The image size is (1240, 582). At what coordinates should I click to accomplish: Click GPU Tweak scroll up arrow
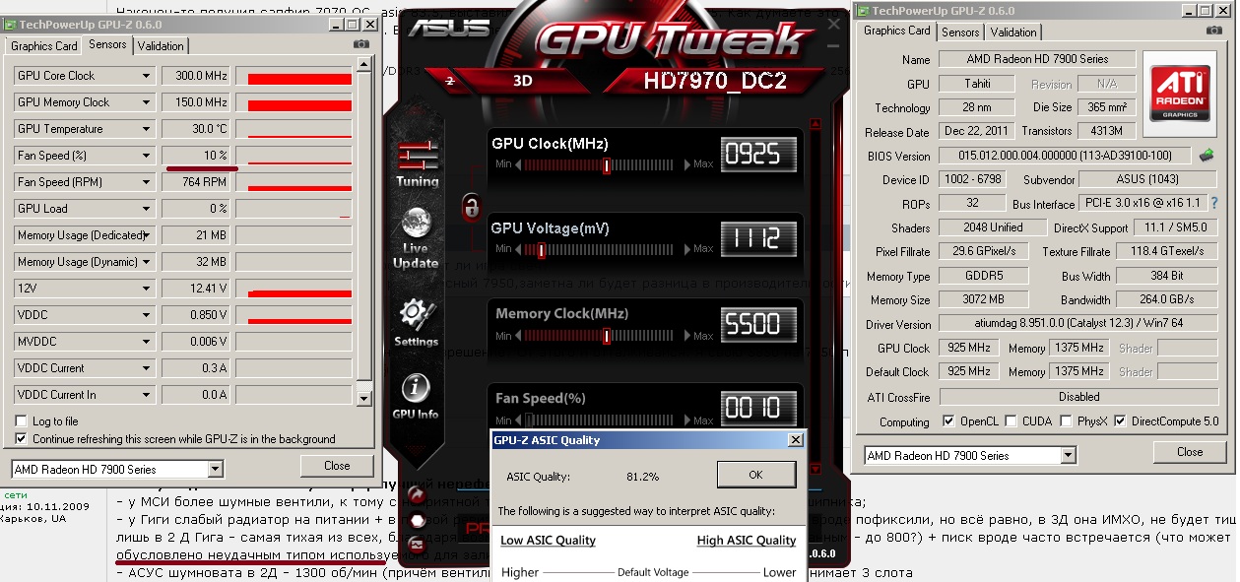(x=816, y=124)
